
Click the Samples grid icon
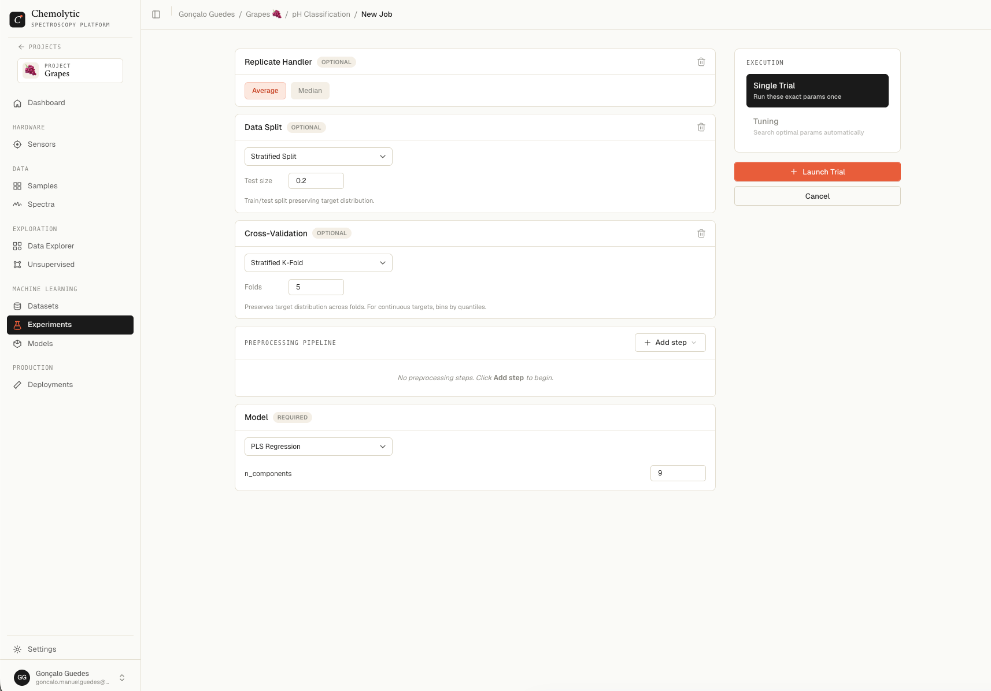point(17,186)
